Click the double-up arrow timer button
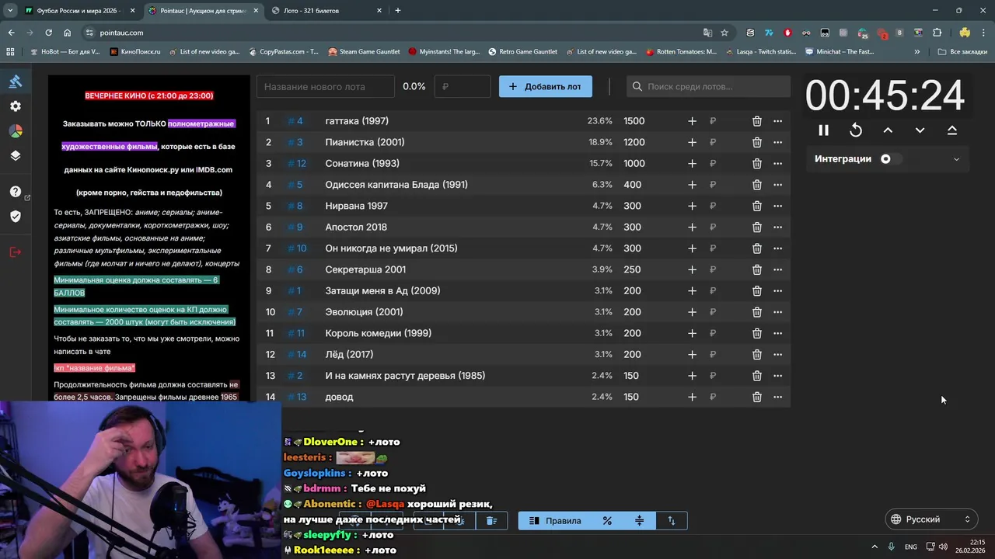Screen dimensions: 995x559 pyautogui.click(x=952, y=130)
